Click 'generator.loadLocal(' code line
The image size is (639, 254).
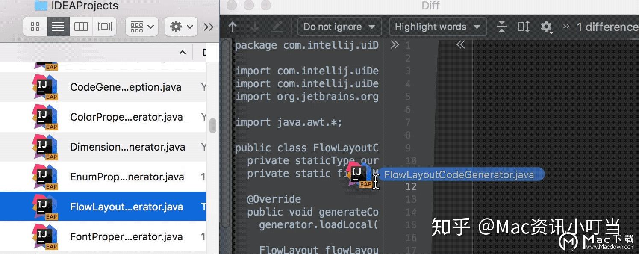pos(319,225)
